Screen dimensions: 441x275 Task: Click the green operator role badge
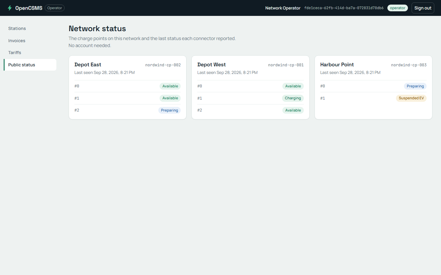pos(398,8)
